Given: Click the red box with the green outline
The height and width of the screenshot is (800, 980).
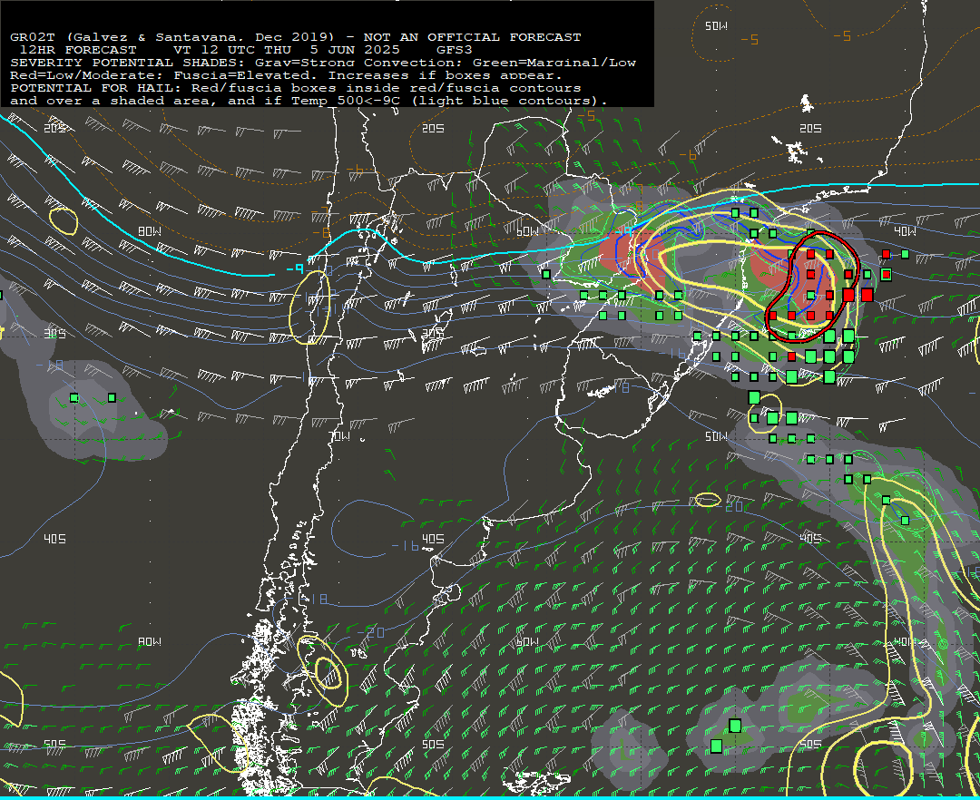Looking at the screenshot, I should [x=886, y=274].
